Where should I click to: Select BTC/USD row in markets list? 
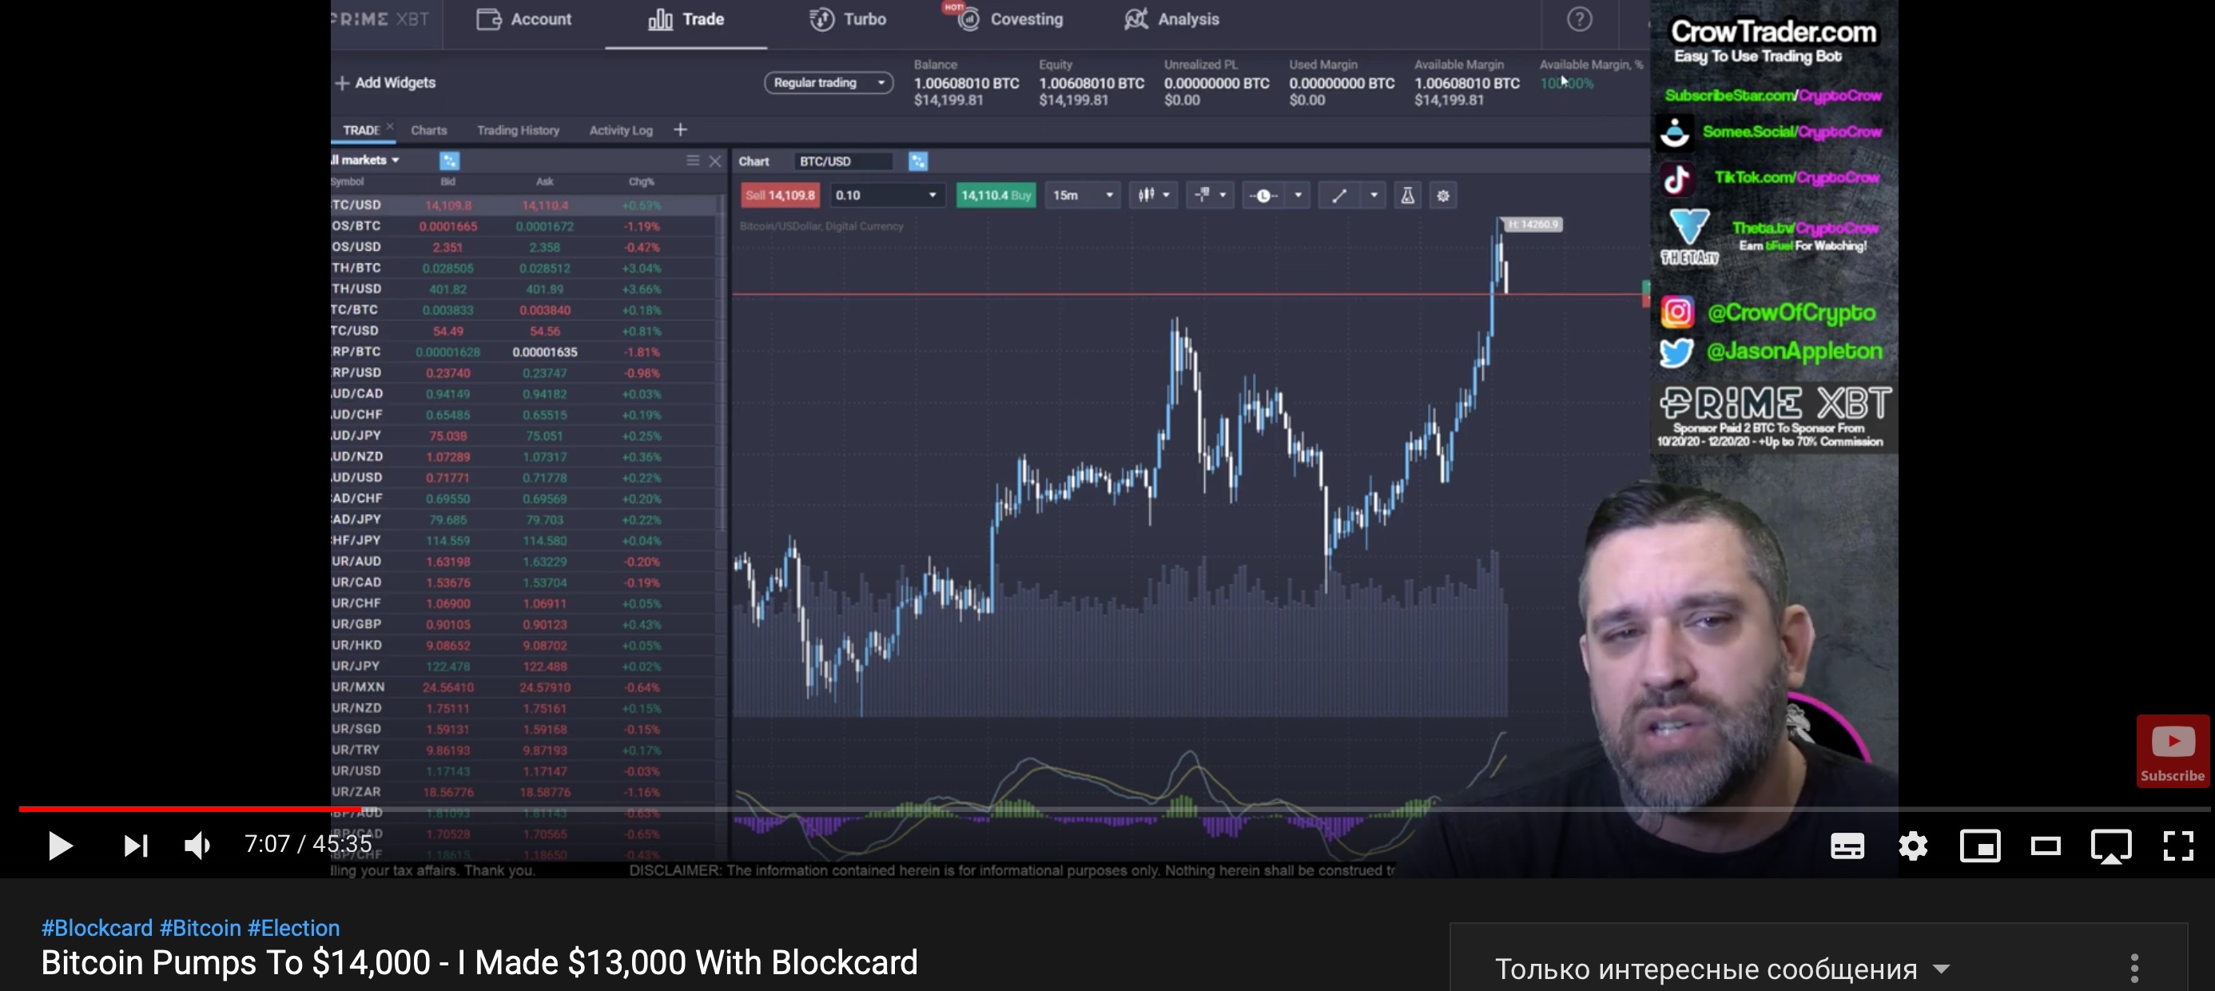pyautogui.click(x=524, y=205)
